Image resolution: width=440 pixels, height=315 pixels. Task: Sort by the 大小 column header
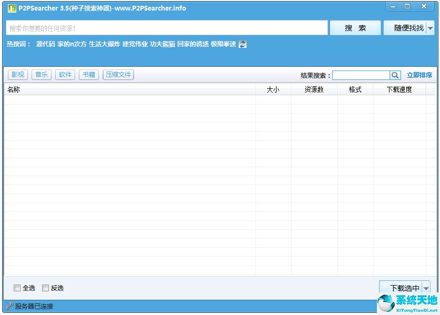tap(273, 89)
